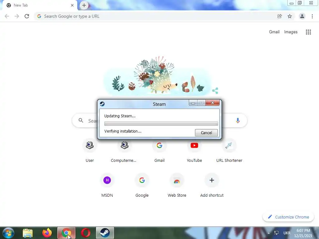Open Chrome three-dot menu
Screen dimensions: 319x239
coord(312,16)
